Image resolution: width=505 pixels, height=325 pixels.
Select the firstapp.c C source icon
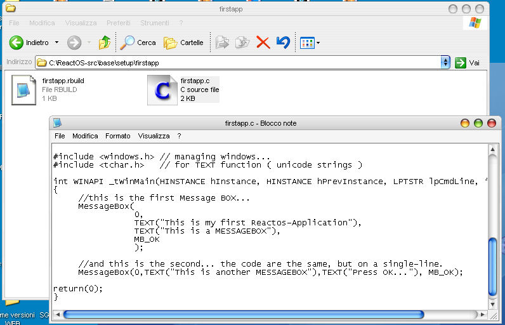pos(162,90)
